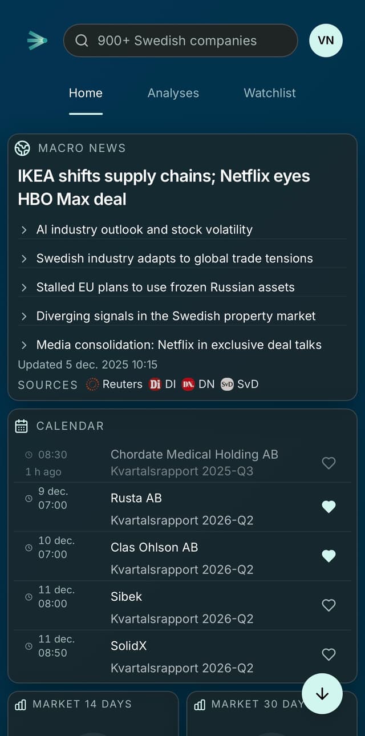Focus the Swedish companies search field
The width and height of the screenshot is (365, 736).
click(188, 41)
